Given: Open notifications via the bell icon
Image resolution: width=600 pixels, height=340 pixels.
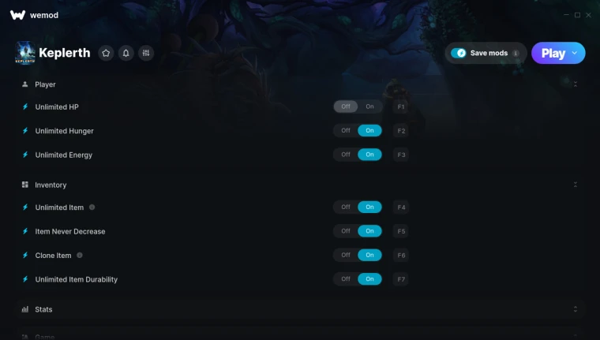Looking at the screenshot, I should pyautogui.click(x=126, y=53).
